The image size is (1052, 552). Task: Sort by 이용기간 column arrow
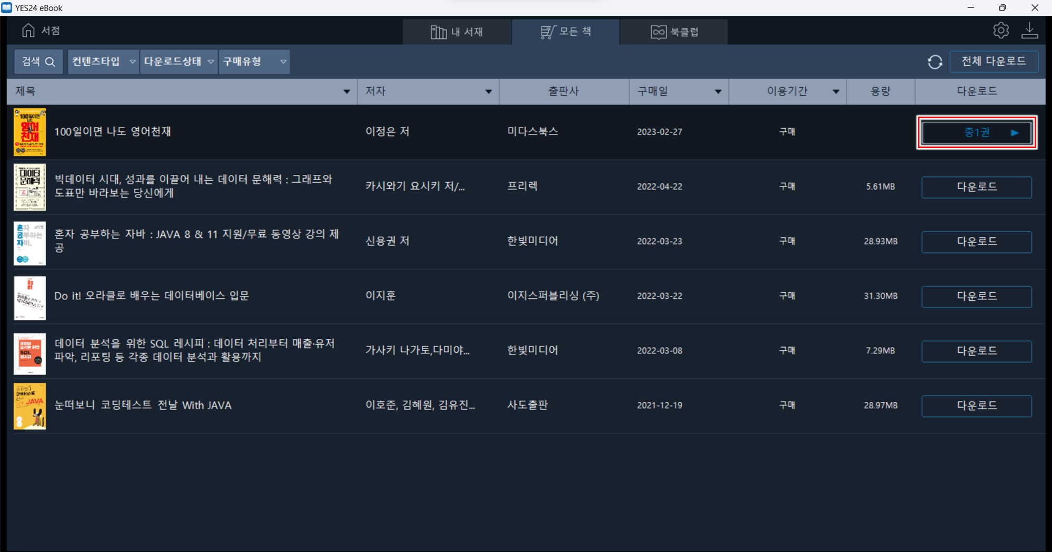click(836, 91)
